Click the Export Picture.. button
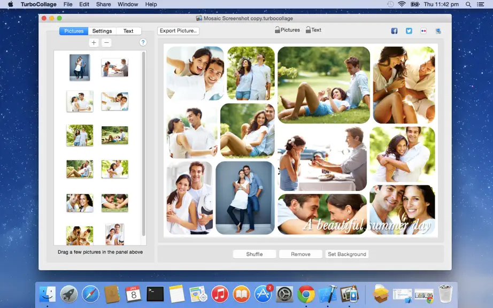Image resolution: width=493 pixels, height=308 pixels. pos(178,31)
